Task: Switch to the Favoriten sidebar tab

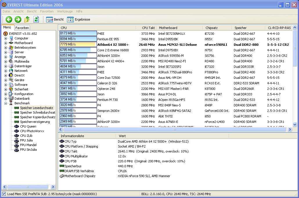Action: click(22, 28)
